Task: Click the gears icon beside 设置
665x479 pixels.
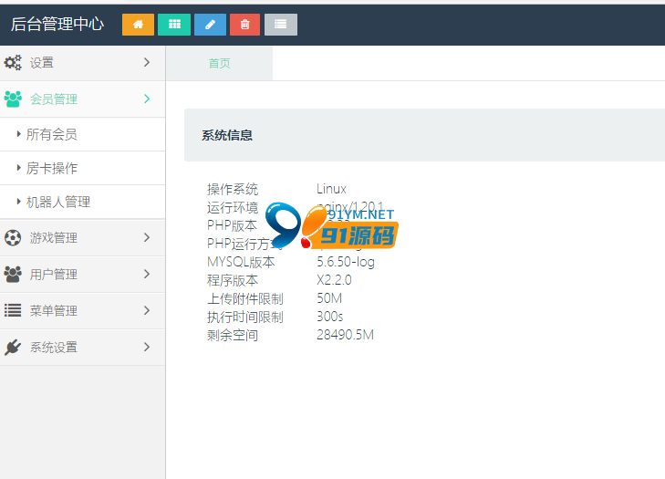Action: [x=13, y=63]
